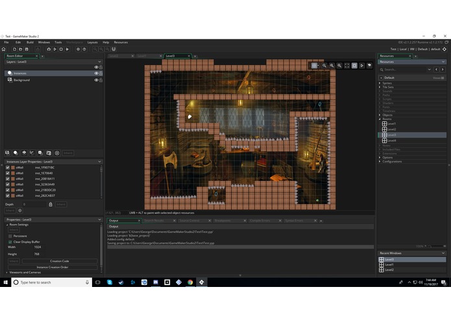Open the Build menu
Image resolution: width=451 pixels, height=320 pixels.
30,42
